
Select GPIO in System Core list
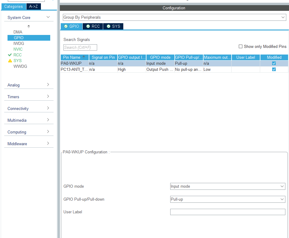tap(29, 38)
